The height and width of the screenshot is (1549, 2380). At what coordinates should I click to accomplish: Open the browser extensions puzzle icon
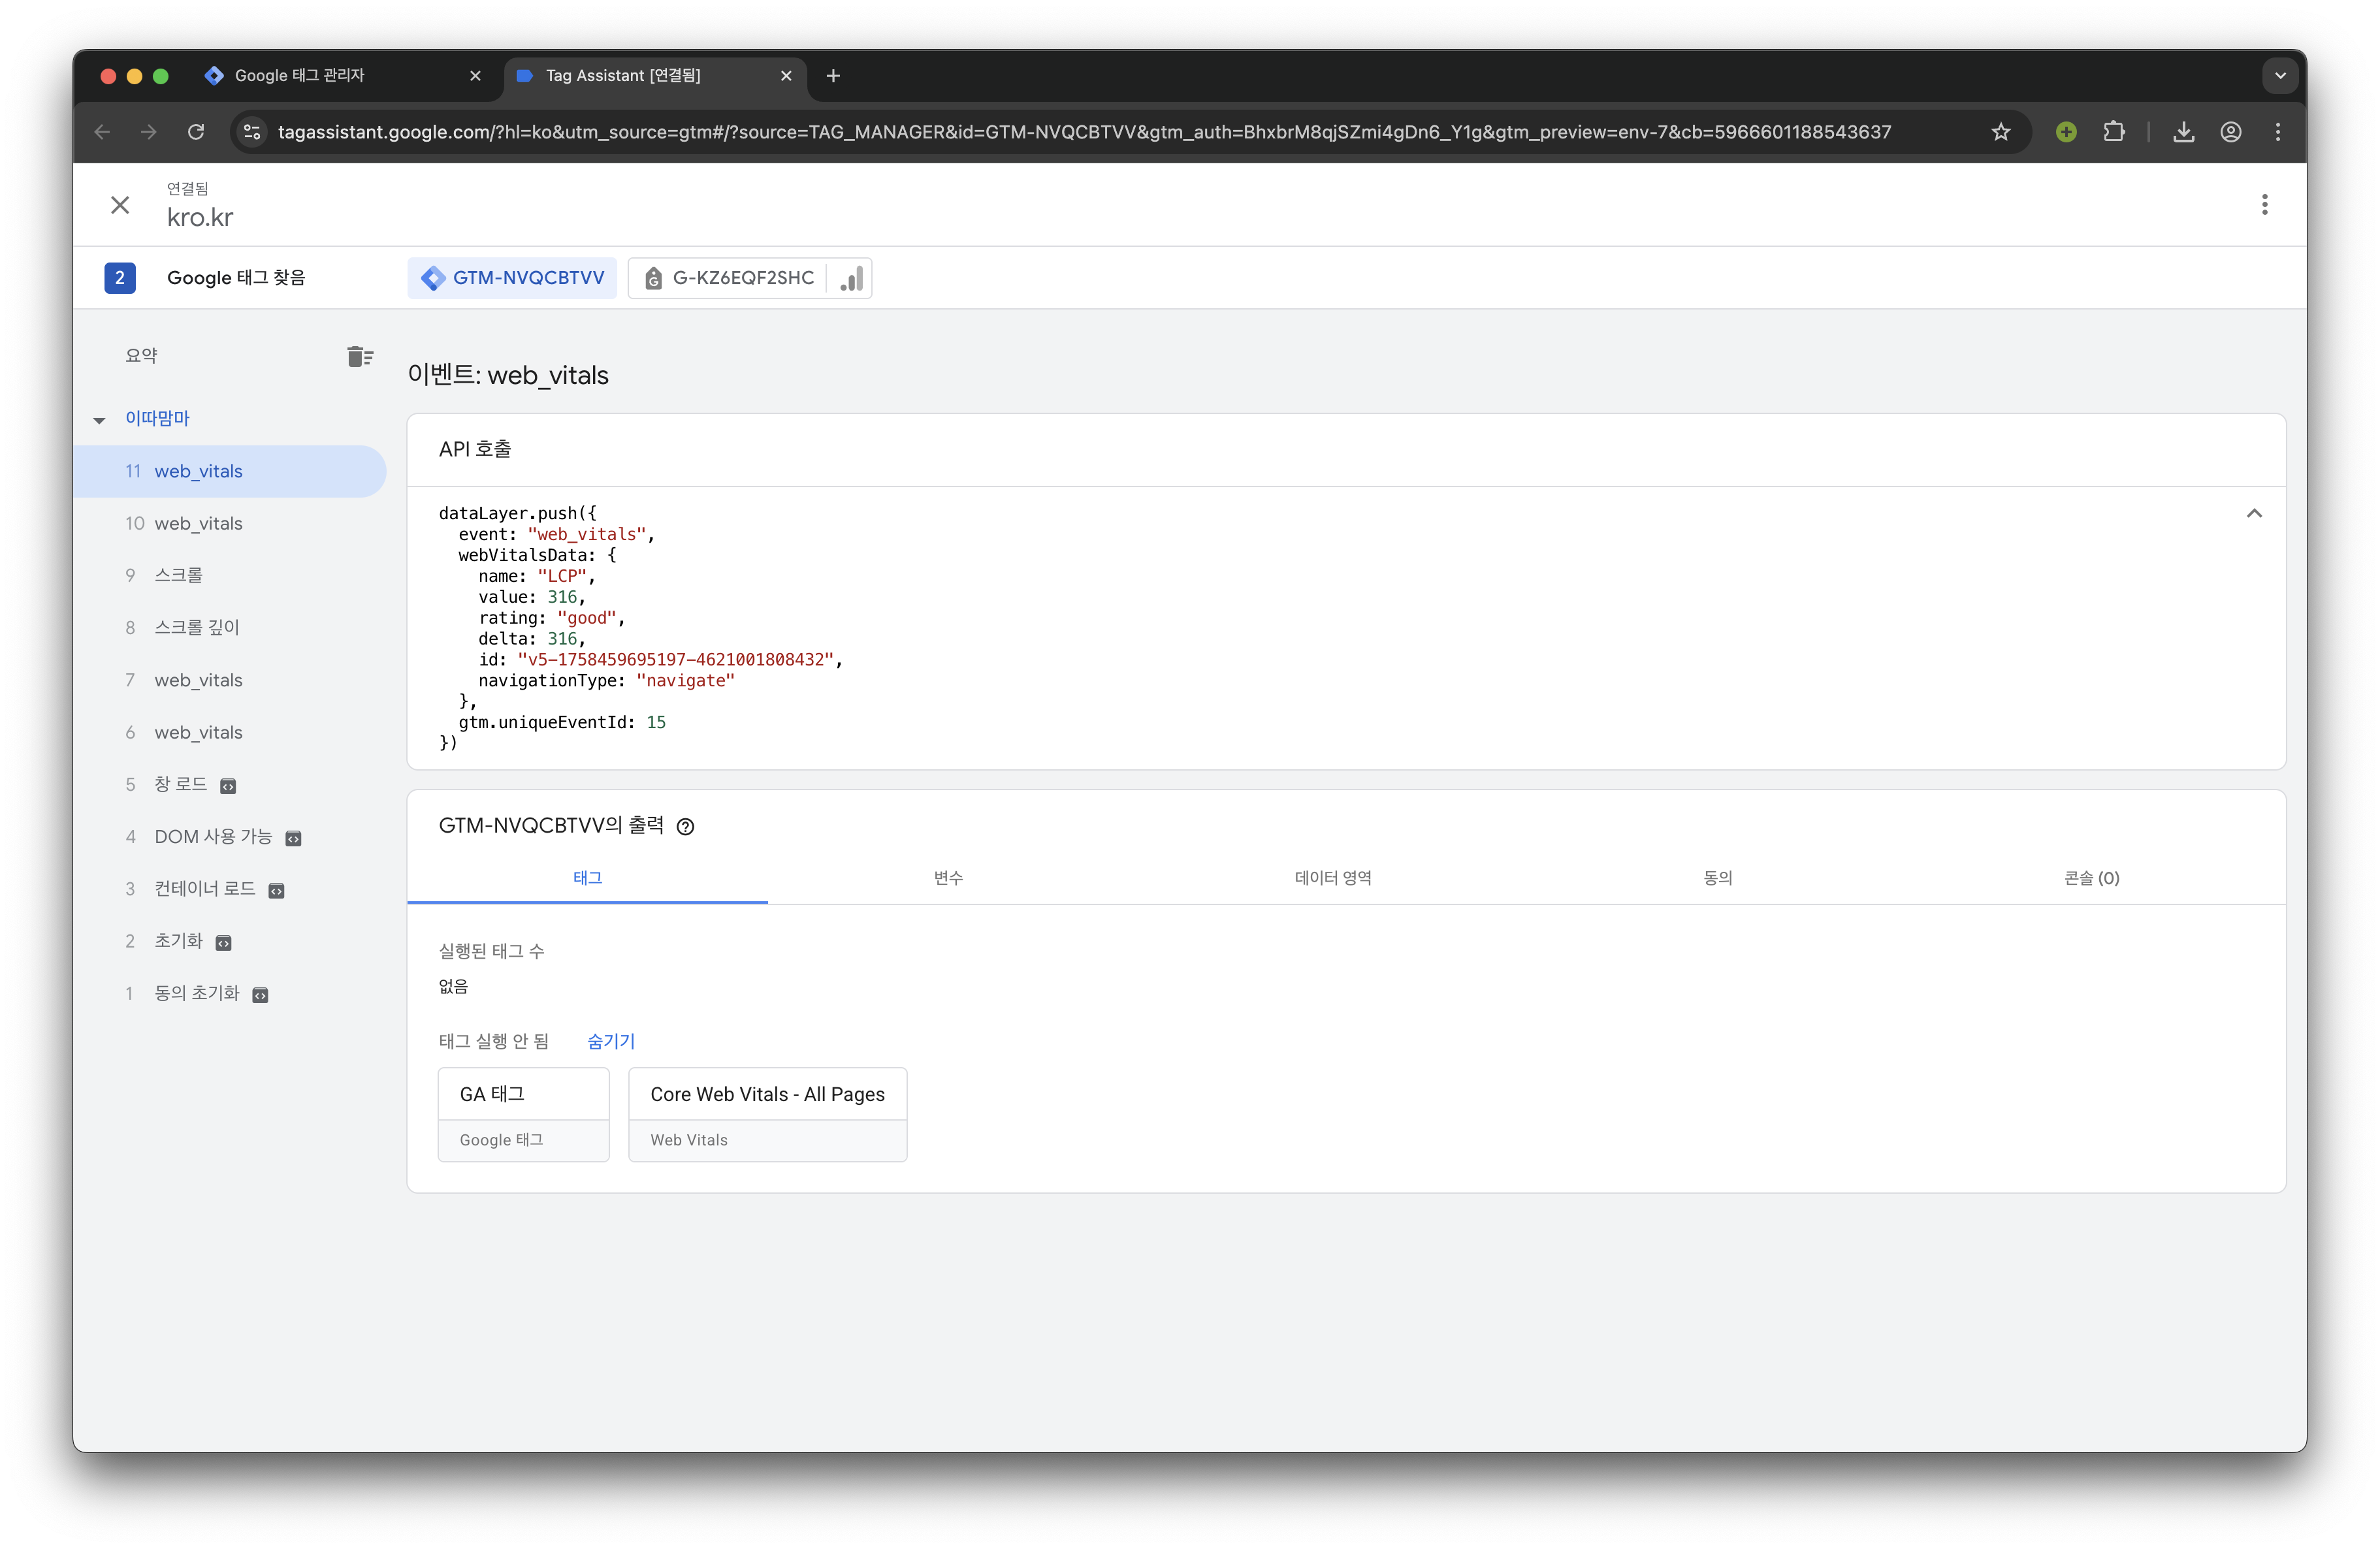(2113, 132)
